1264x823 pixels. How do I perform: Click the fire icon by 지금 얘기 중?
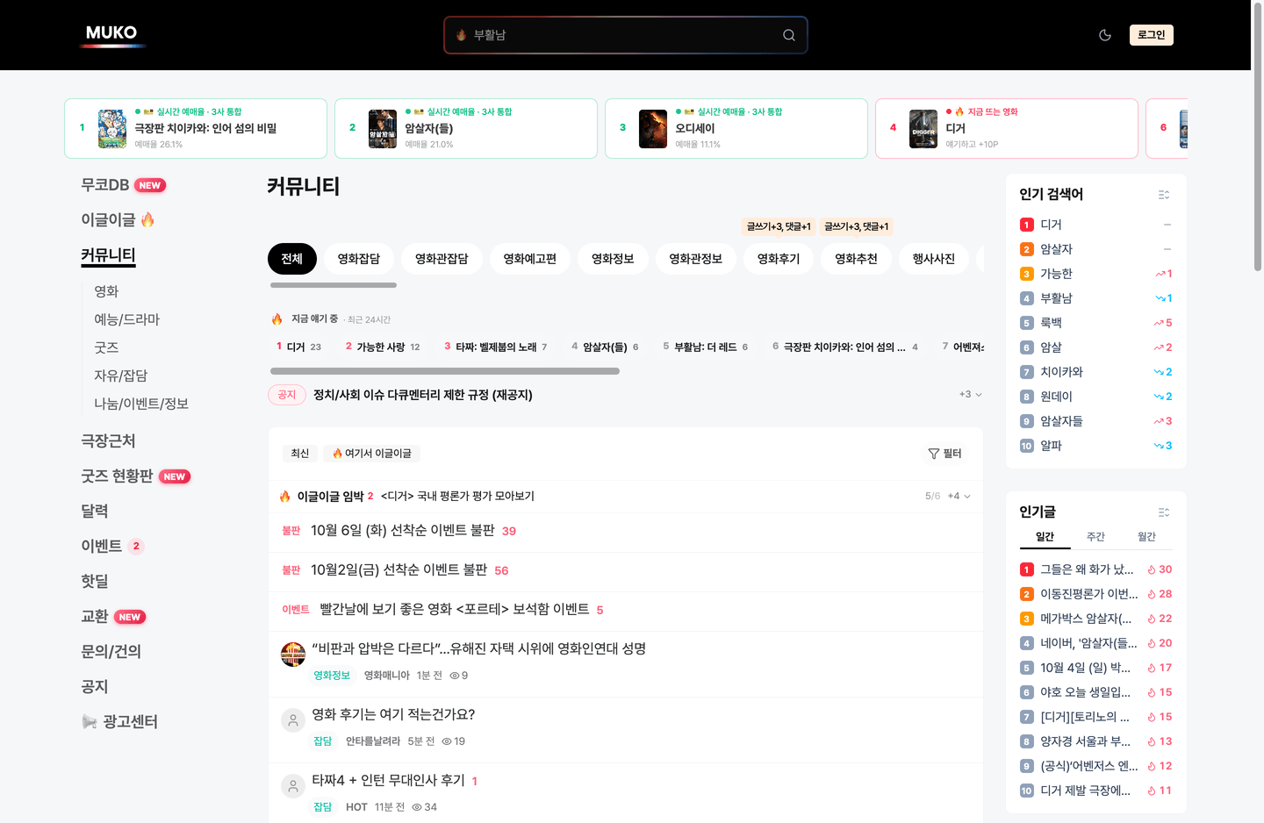point(277,318)
